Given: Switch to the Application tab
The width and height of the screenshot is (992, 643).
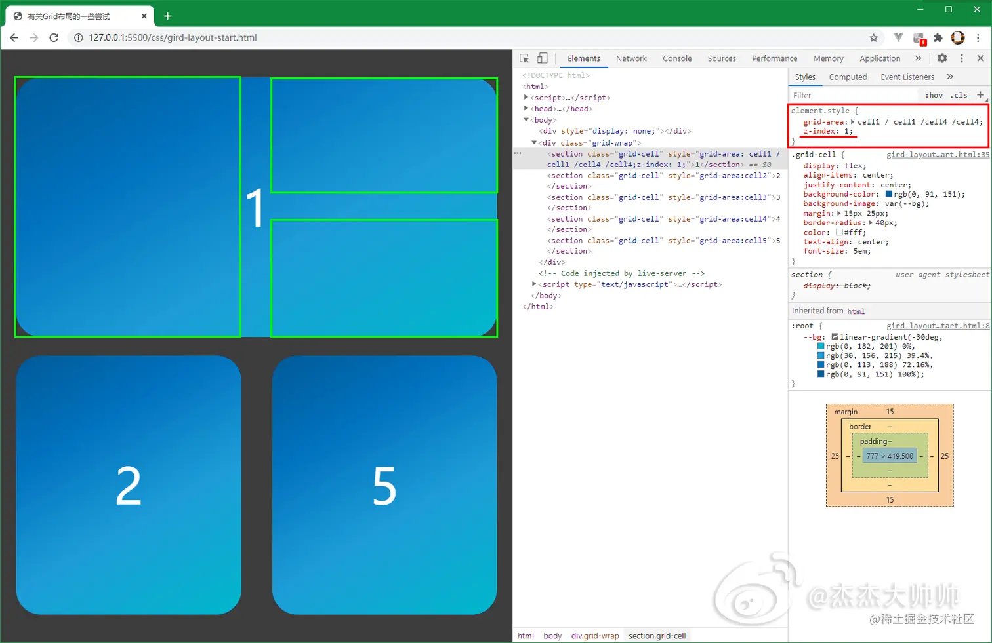Looking at the screenshot, I should 880,58.
